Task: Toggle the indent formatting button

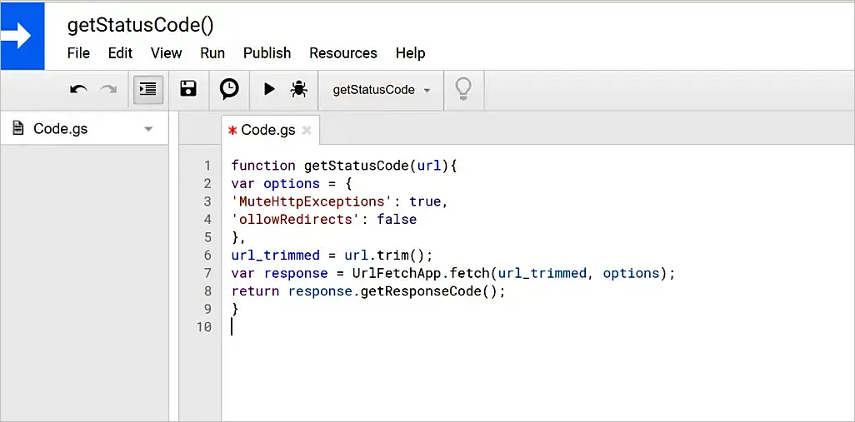Action: pos(148,89)
